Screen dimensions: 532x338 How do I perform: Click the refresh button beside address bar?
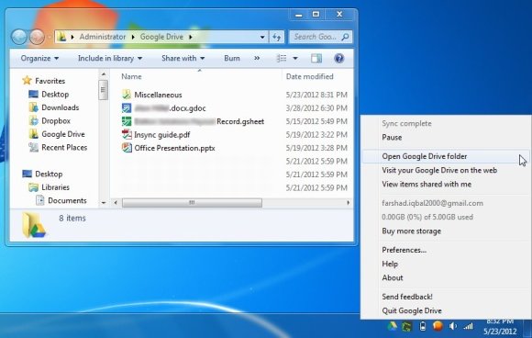(x=276, y=37)
